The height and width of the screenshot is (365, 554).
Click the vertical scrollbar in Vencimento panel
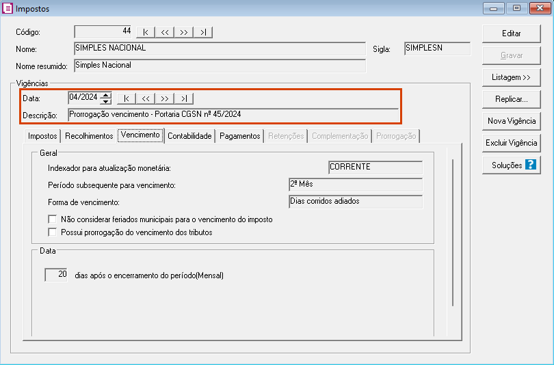[x=453, y=233]
